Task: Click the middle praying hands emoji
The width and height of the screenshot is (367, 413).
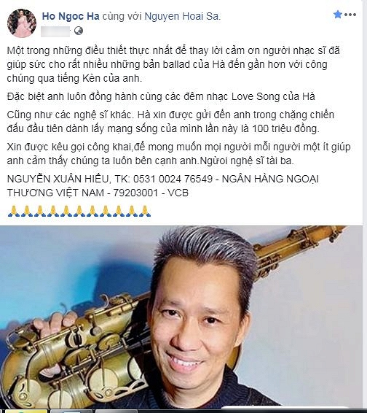Action: [79, 211]
